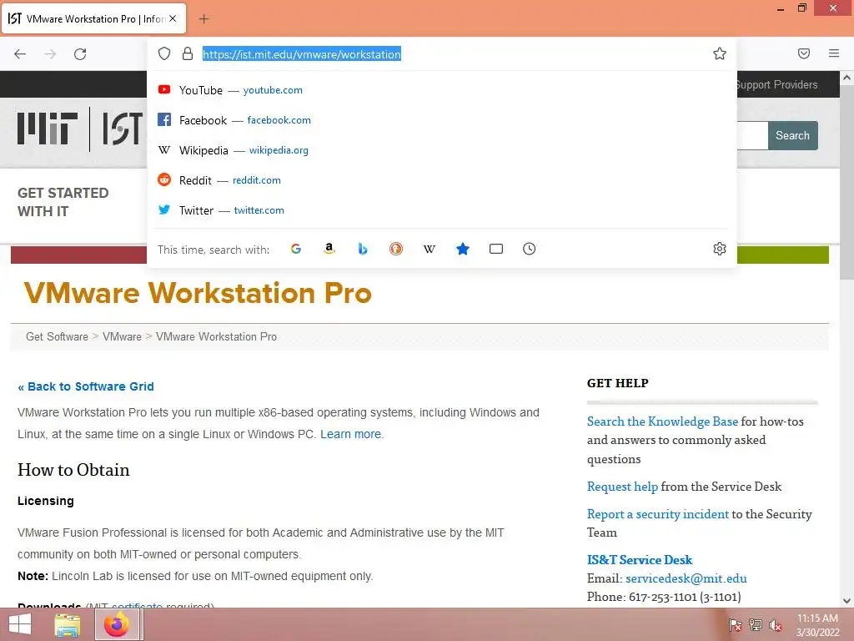Click muted volume tray icon
This screenshot has width=854, height=641.
(776, 625)
